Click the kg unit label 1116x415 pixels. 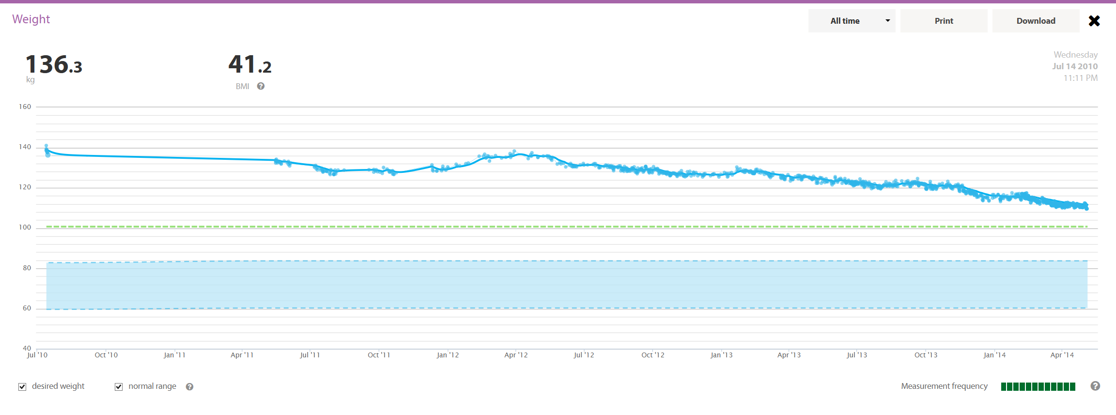pyautogui.click(x=30, y=80)
